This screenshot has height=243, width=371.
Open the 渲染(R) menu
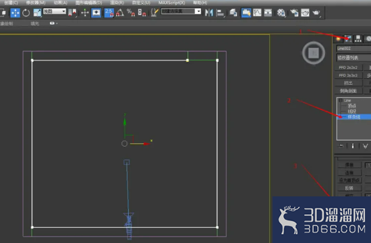point(117,3)
